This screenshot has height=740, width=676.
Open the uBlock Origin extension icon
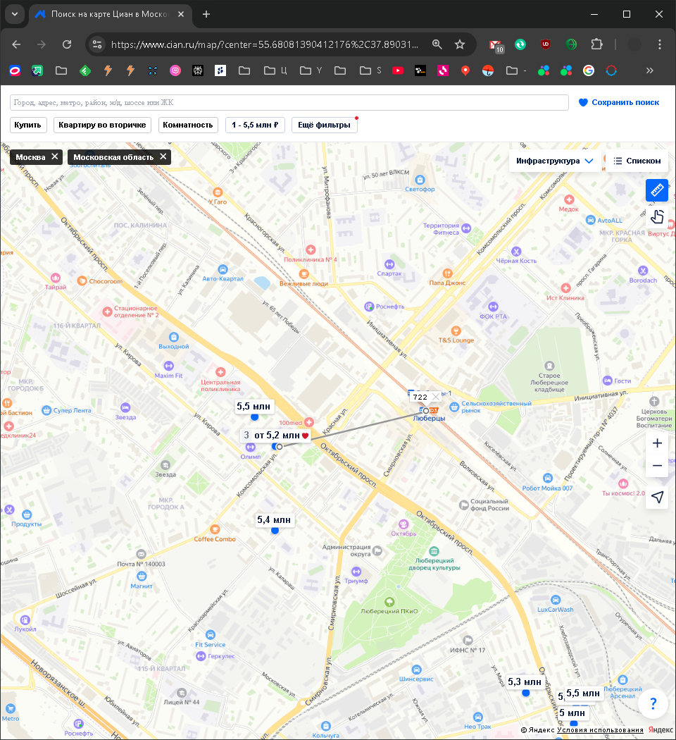pos(546,44)
